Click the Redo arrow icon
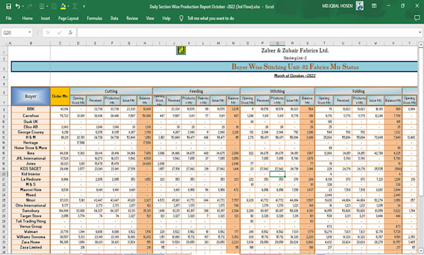Screen dimensions: 424x255 click(30, 6)
